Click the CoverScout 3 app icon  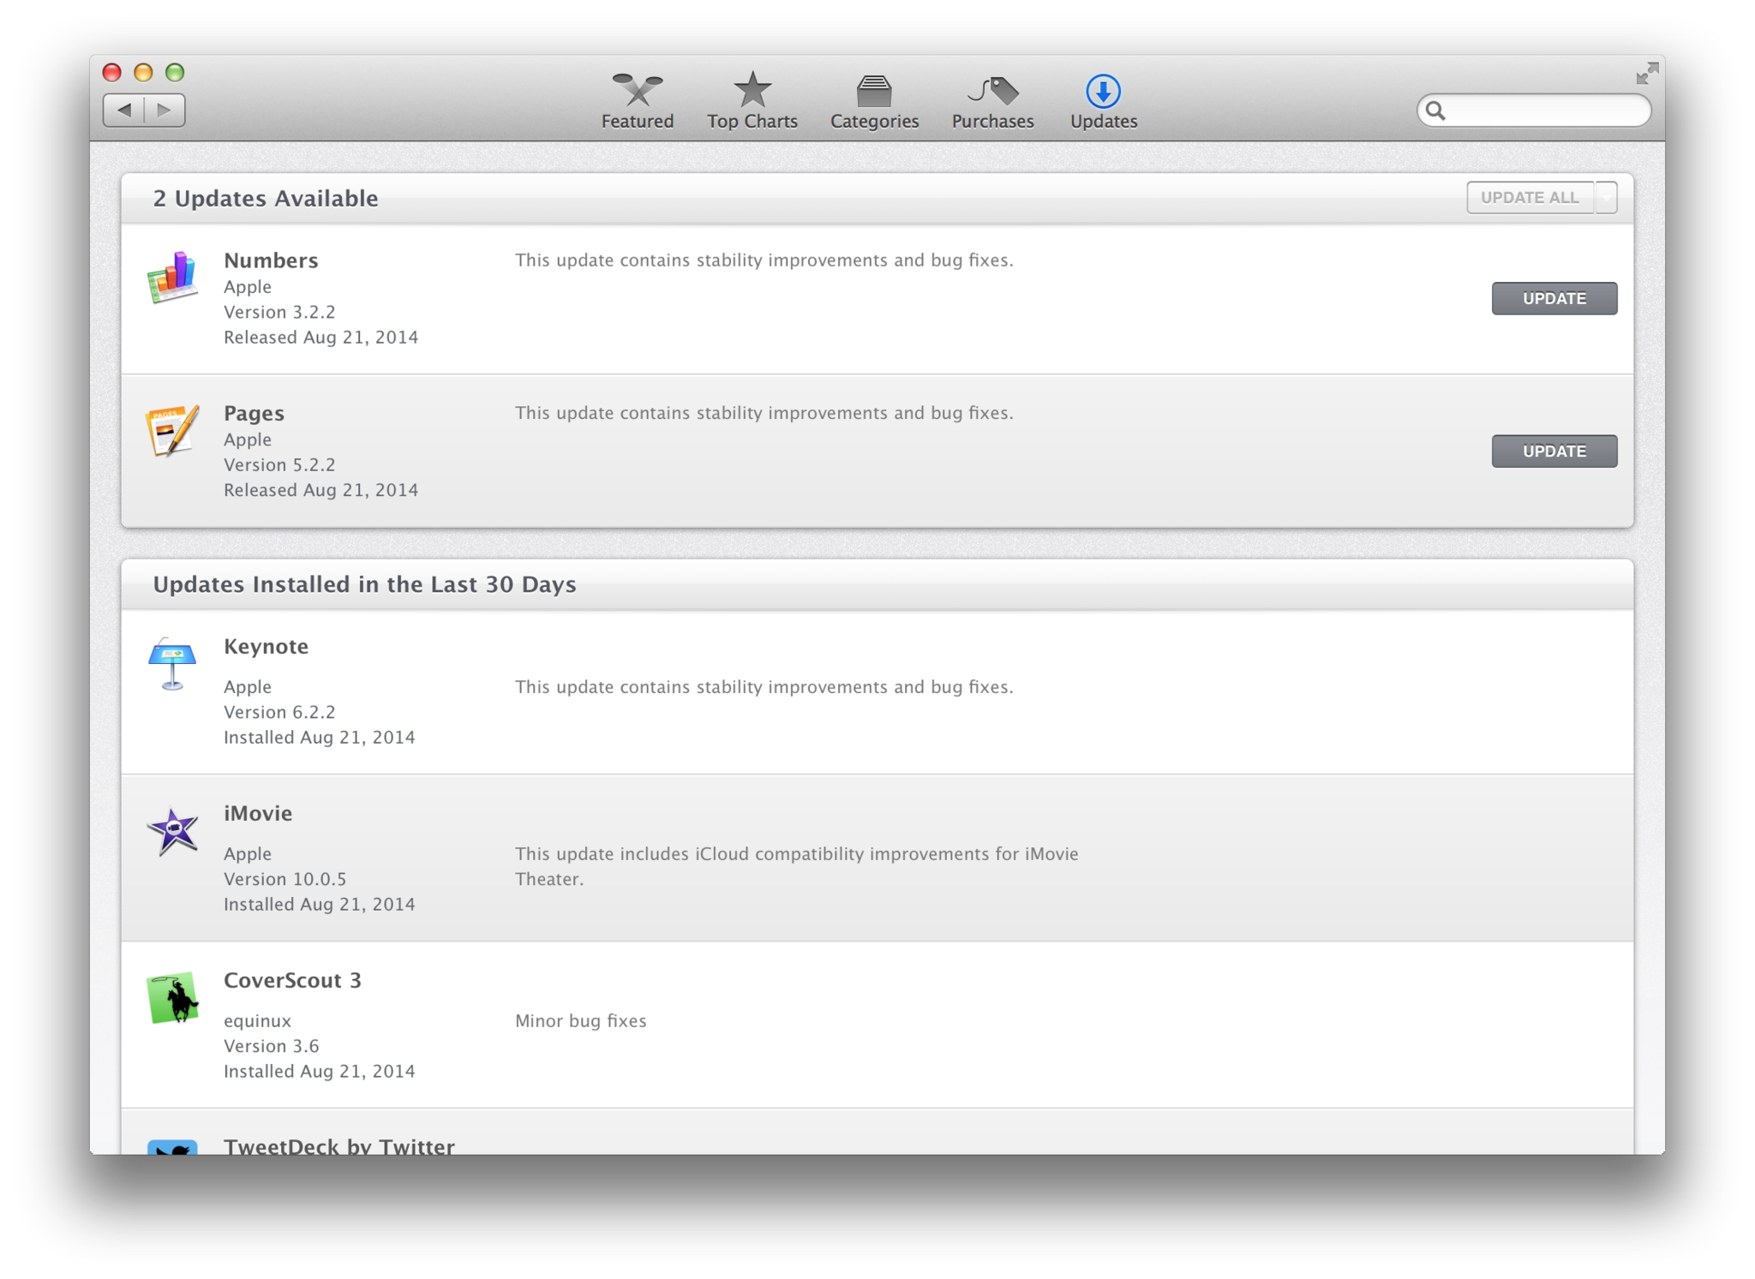[172, 997]
